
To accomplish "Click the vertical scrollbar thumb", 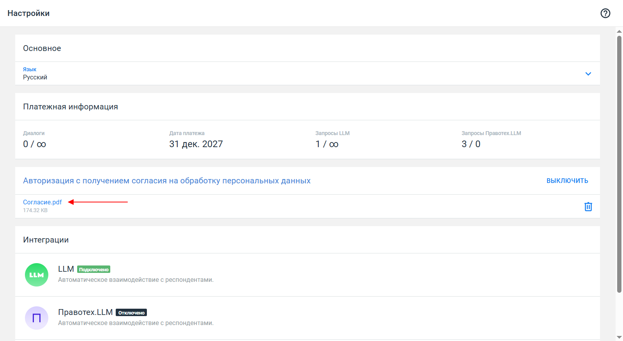I will pos(619,163).
